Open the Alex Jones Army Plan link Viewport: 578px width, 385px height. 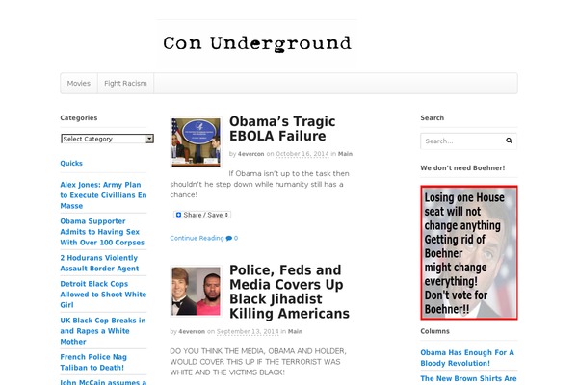click(103, 194)
